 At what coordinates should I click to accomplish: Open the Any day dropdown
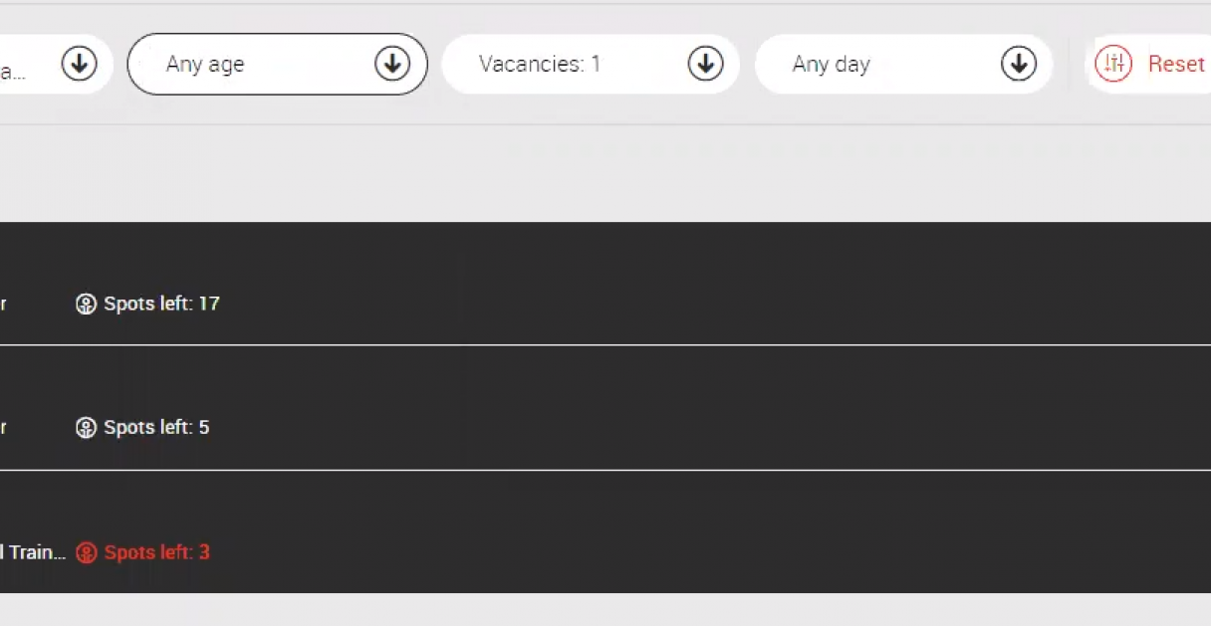pyautogui.click(x=904, y=64)
